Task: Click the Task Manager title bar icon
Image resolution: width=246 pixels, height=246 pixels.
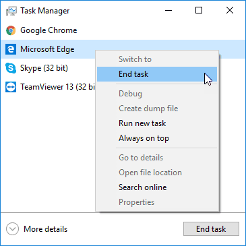Action: pyautogui.click(x=11, y=11)
